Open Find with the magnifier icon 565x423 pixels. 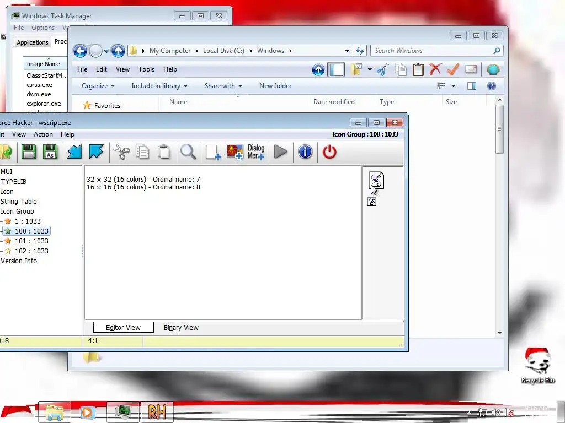click(188, 152)
